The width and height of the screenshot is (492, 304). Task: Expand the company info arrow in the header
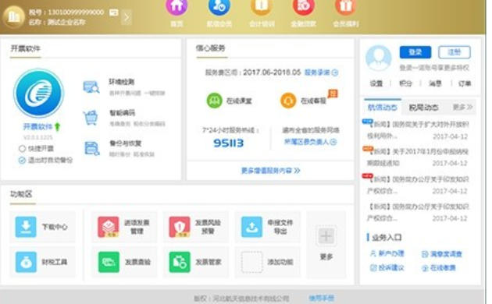127,17
